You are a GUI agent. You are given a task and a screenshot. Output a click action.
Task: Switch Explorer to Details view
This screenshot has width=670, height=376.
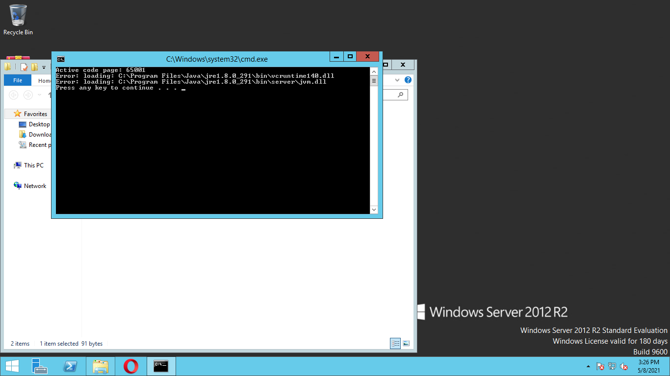pos(395,344)
